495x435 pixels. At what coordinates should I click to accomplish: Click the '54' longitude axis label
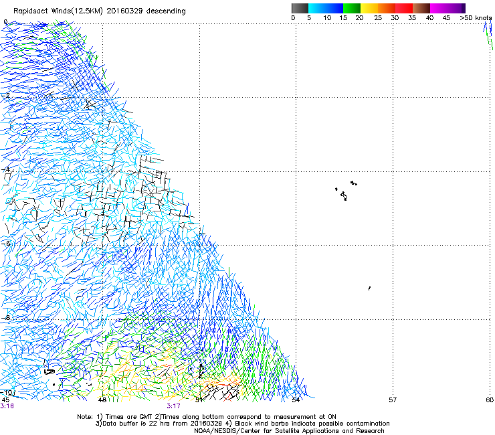pyautogui.click(x=296, y=400)
